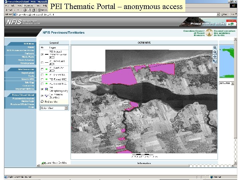Open the Quick View dropdown
Image resolution: width=240 pixels, height=180 pixels.
click(x=66, y=108)
